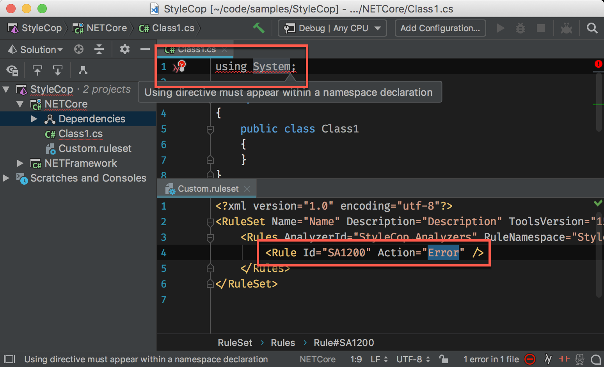Click the expand-up arrow toolbar icon

pos(37,70)
